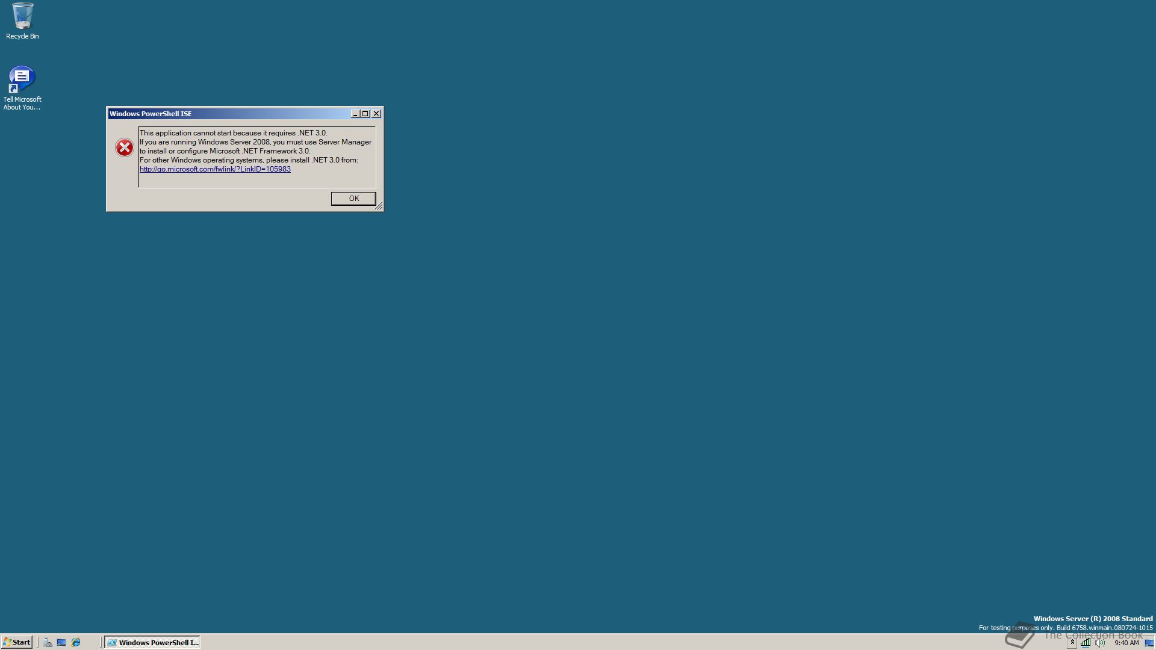Launch Server Manager from Quick Launch
This screenshot has width=1156, height=650.
pos(48,643)
